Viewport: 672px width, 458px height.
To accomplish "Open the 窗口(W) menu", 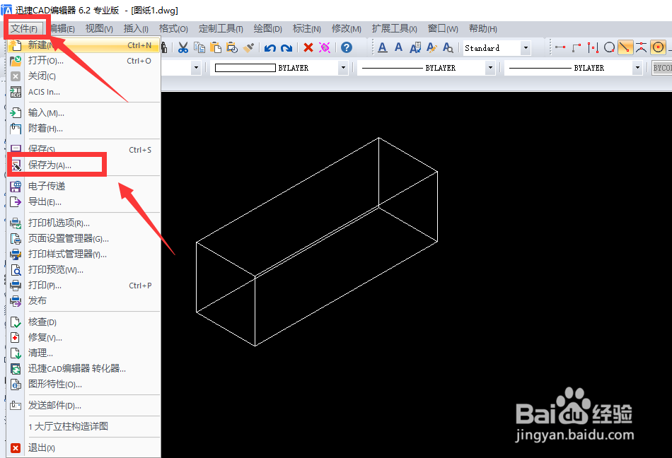I will point(443,29).
